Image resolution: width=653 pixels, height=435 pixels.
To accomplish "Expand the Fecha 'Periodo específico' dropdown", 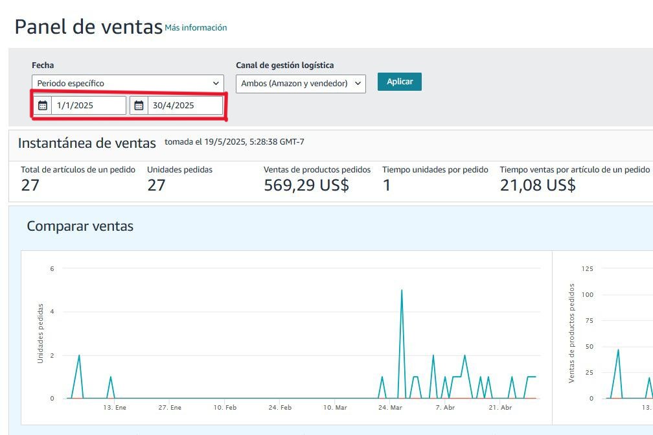I will (x=128, y=83).
